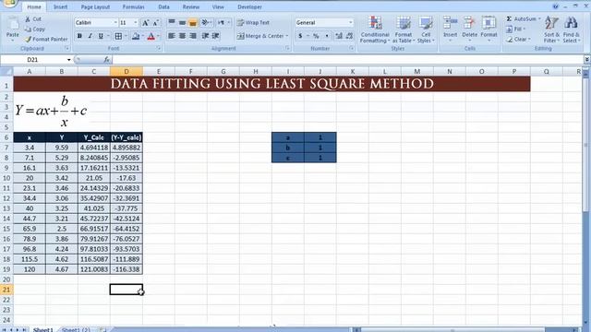591x332 pixels.
Task: Select the column D header
Action: (127, 72)
